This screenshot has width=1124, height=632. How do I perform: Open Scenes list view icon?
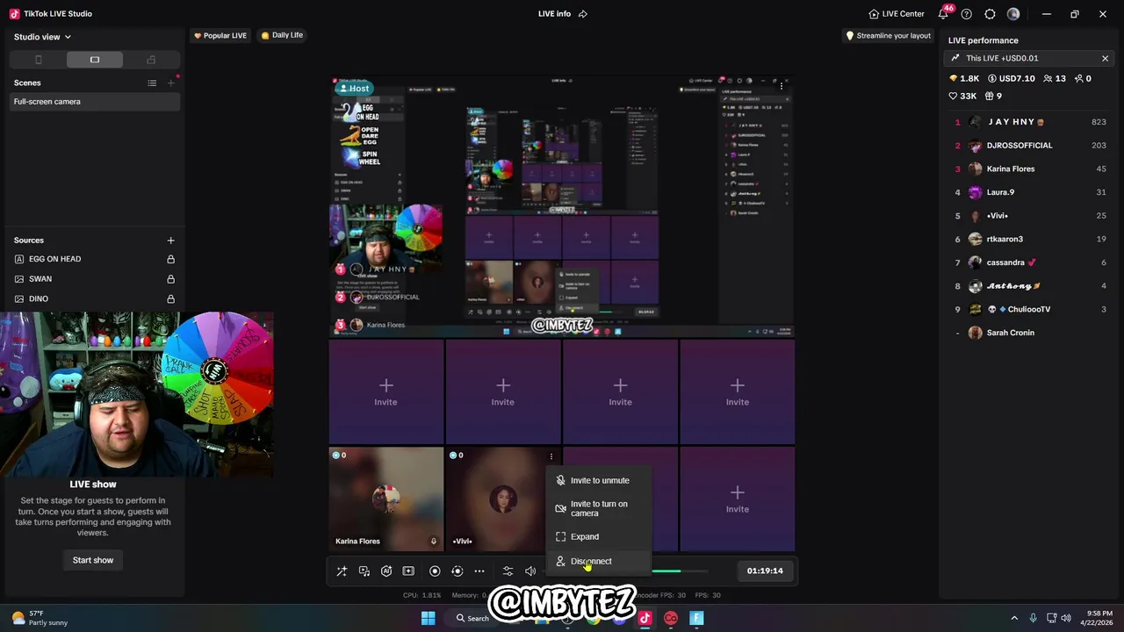click(152, 83)
